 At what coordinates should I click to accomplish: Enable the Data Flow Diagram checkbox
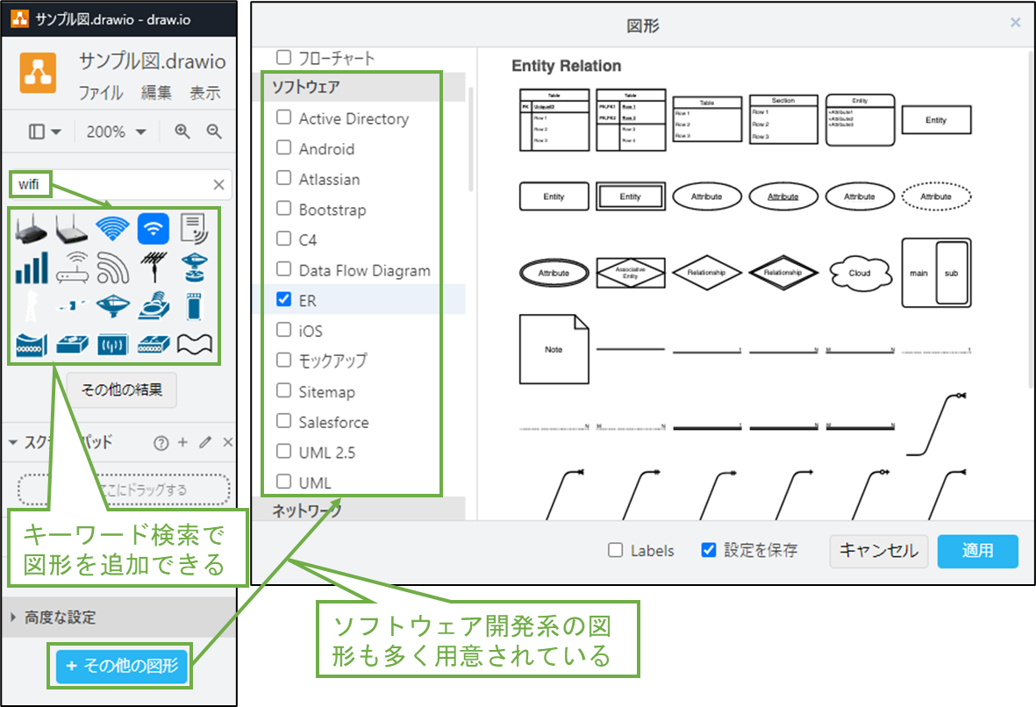[283, 269]
